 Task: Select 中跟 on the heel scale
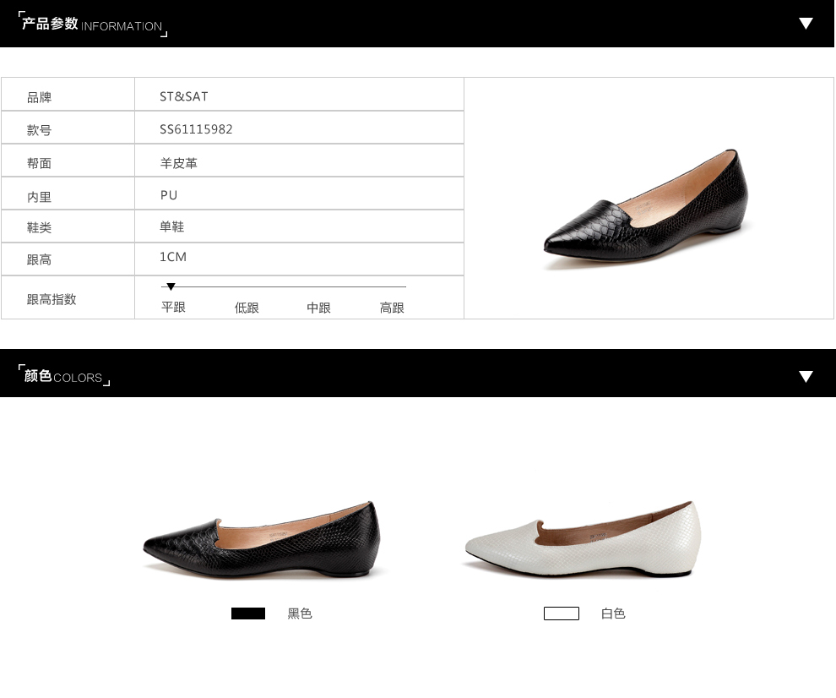(318, 308)
